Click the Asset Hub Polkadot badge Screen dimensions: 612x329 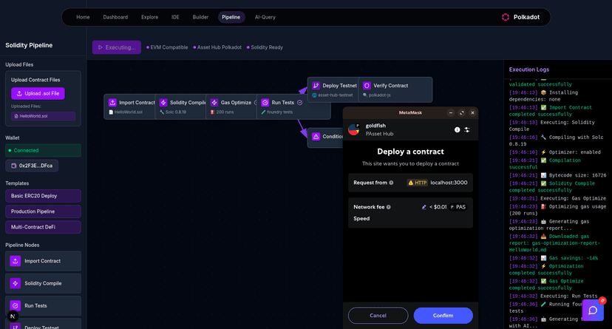coord(217,47)
